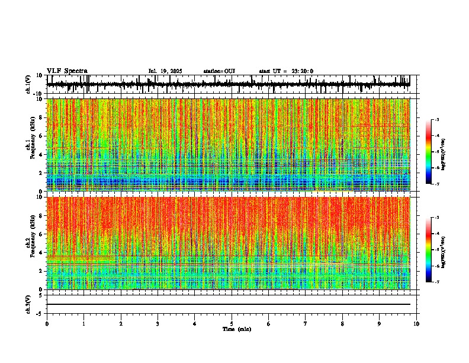Click time axis tick label "3"
Image resolution: width=469 pixels, height=363 pixels.
(158, 324)
